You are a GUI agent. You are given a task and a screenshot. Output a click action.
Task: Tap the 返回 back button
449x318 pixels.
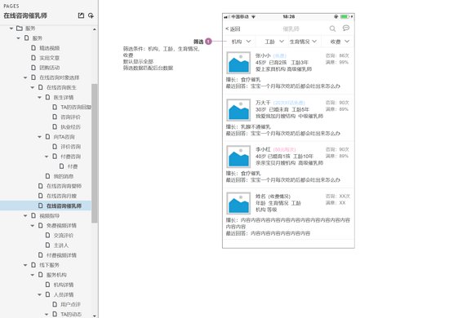[233, 29]
